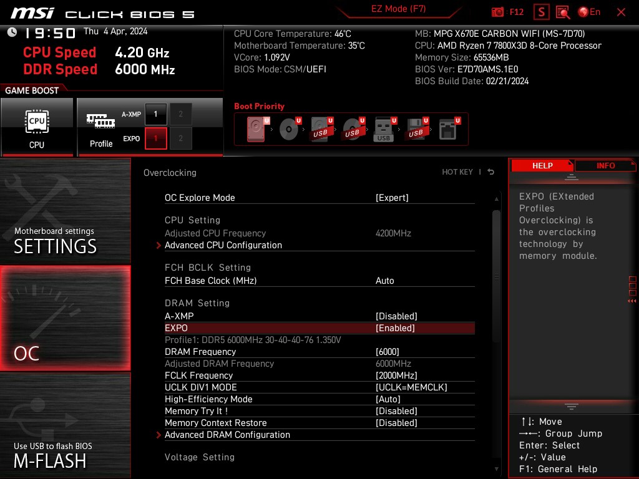The width and height of the screenshot is (639, 479).
Task: Toggle EXPO profile 1
Action: 155,138
